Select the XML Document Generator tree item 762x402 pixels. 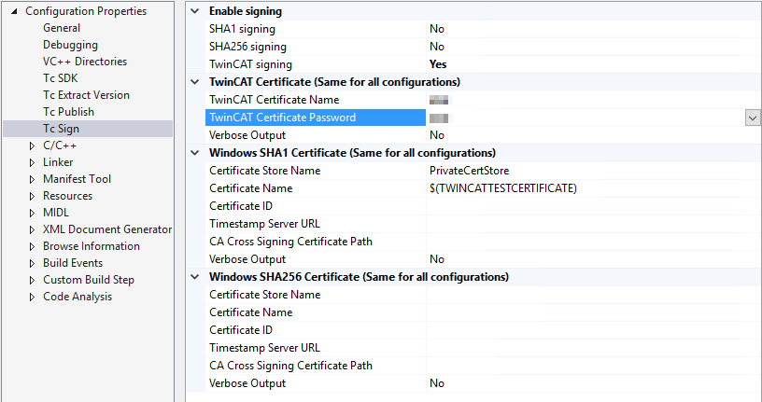106,229
